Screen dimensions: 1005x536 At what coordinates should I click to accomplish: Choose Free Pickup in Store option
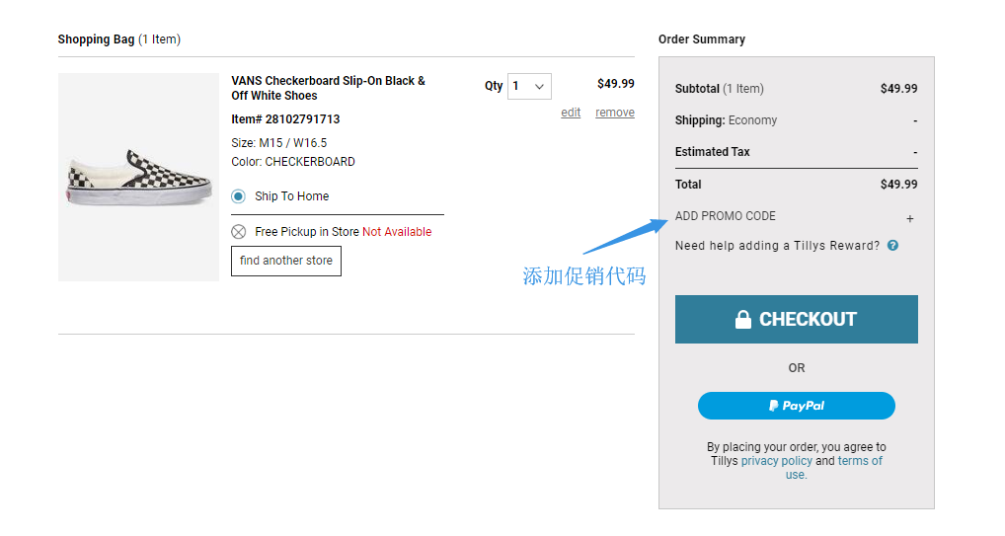click(x=307, y=232)
